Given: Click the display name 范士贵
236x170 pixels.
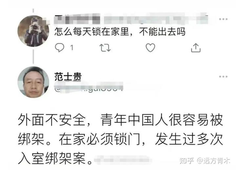Looking at the screenshot, I should click(68, 77).
